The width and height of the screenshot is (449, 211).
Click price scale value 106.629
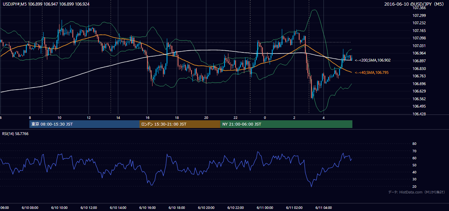[x=419, y=91]
